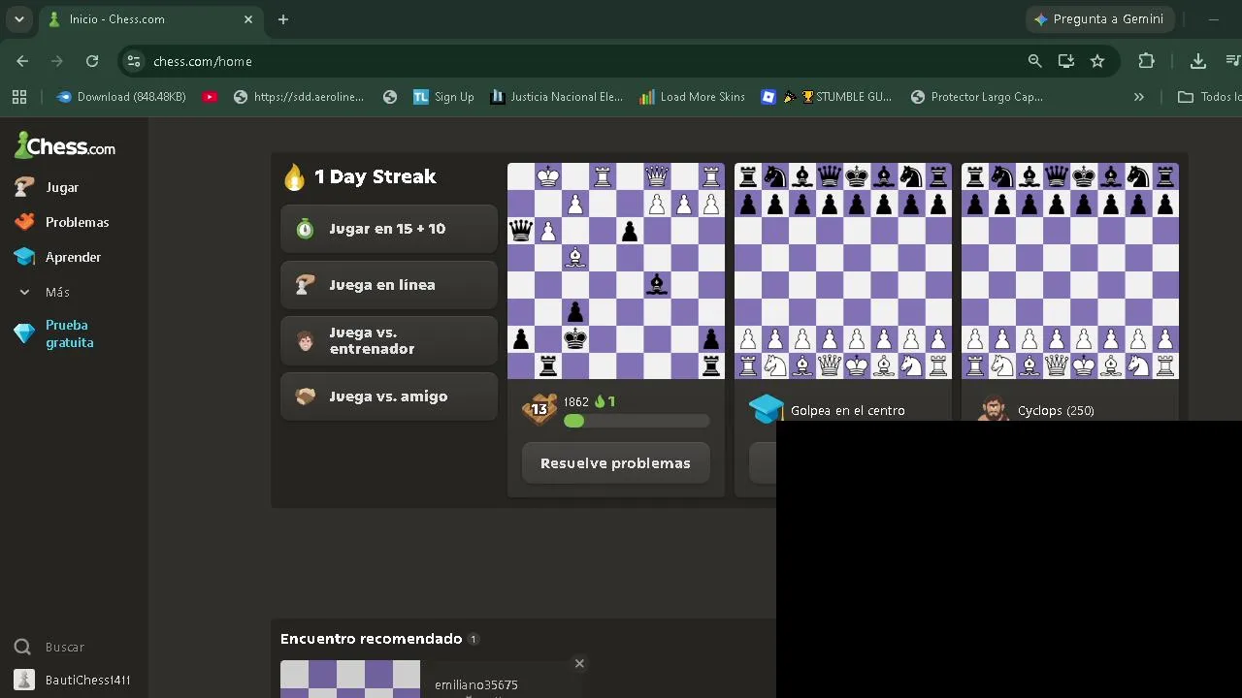The image size is (1242, 698).
Task: Open BautiChess1411 profile
Action: pyautogui.click(x=87, y=680)
